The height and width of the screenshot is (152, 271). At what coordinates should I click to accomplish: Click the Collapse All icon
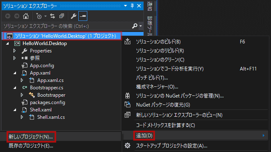(x=61, y=16)
